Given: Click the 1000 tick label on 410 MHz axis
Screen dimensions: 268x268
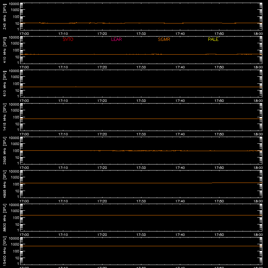Looking at the screenshot, I should (x=15, y=44).
